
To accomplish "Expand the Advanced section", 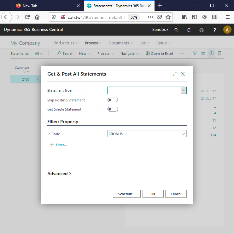I will click(x=59, y=174).
